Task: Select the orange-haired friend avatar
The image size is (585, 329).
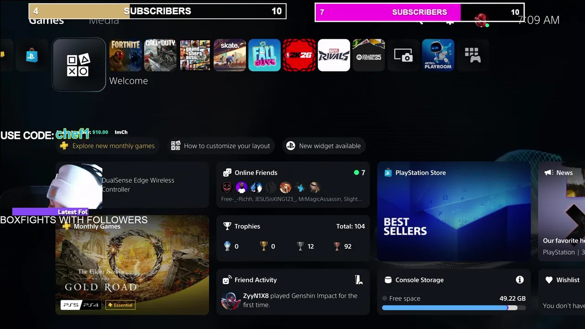Action: 286,187
